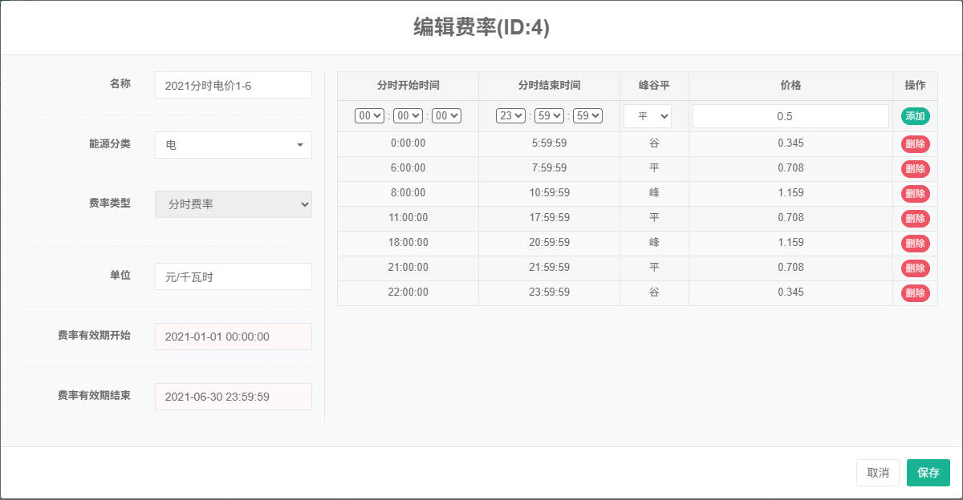Delete the 0:00:00 to 5:59:59 rate row
The width and height of the screenshot is (963, 500).
click(x=915, y=144)
